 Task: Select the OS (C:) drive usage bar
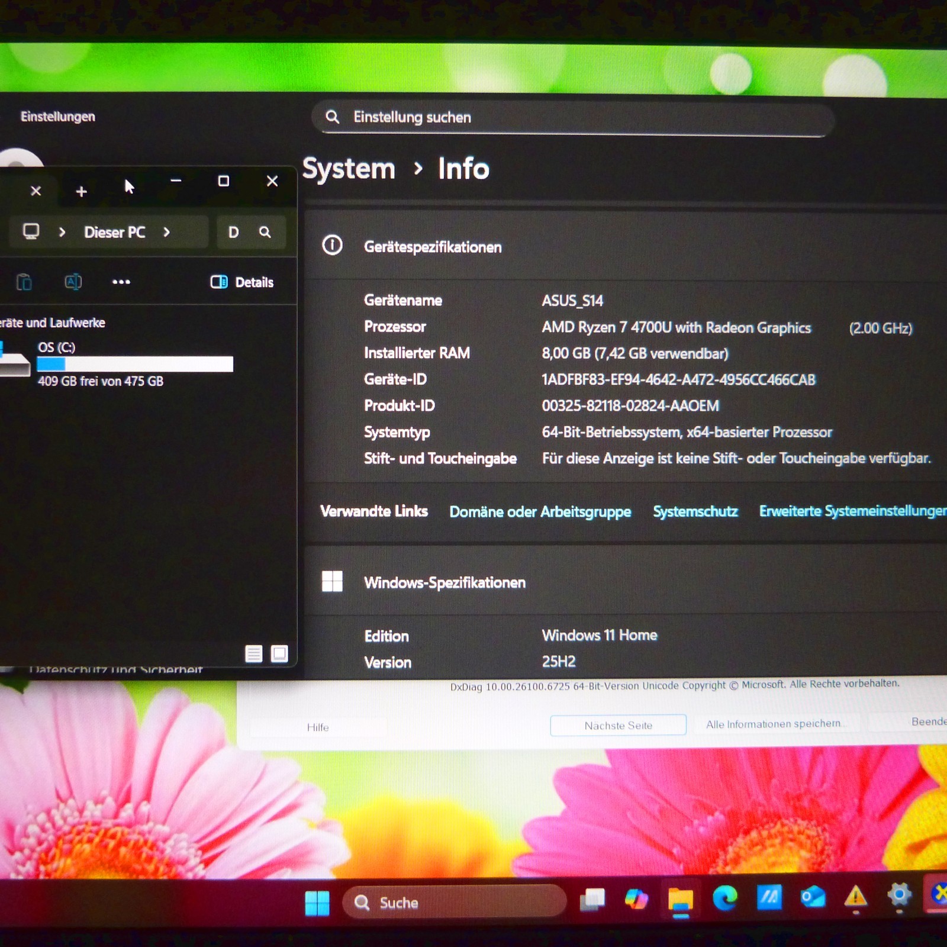(x=135, y=363)
